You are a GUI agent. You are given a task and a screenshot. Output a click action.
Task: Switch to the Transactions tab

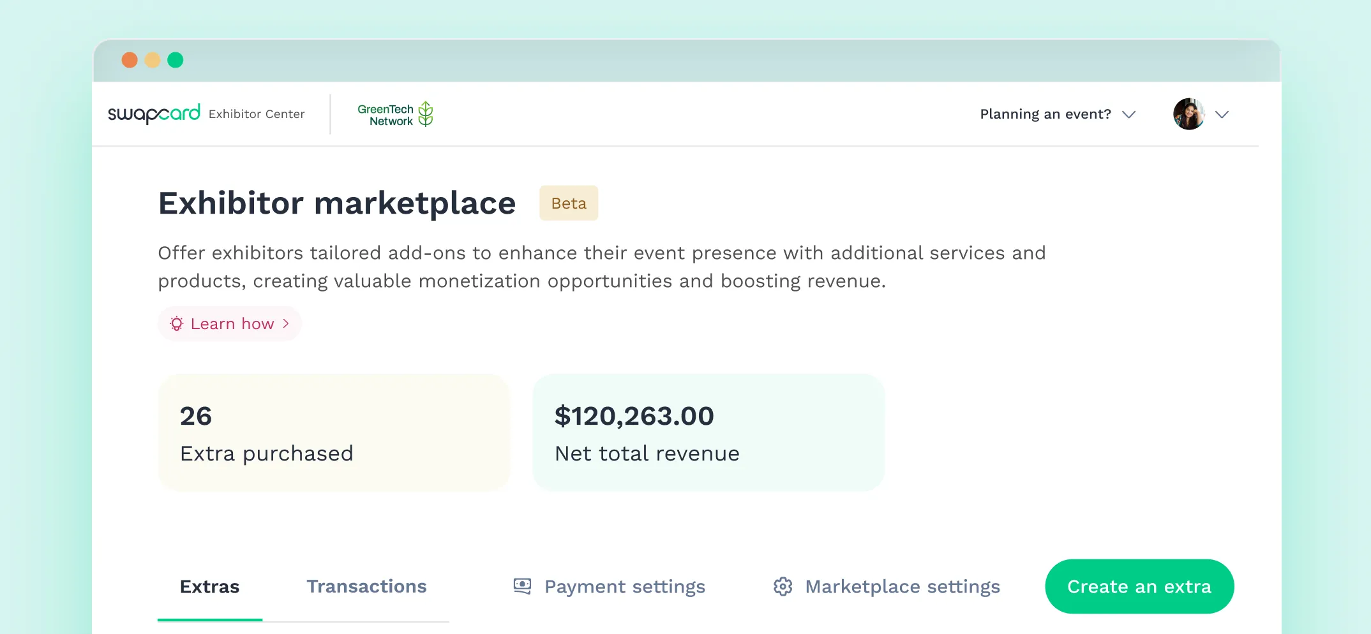366,586
